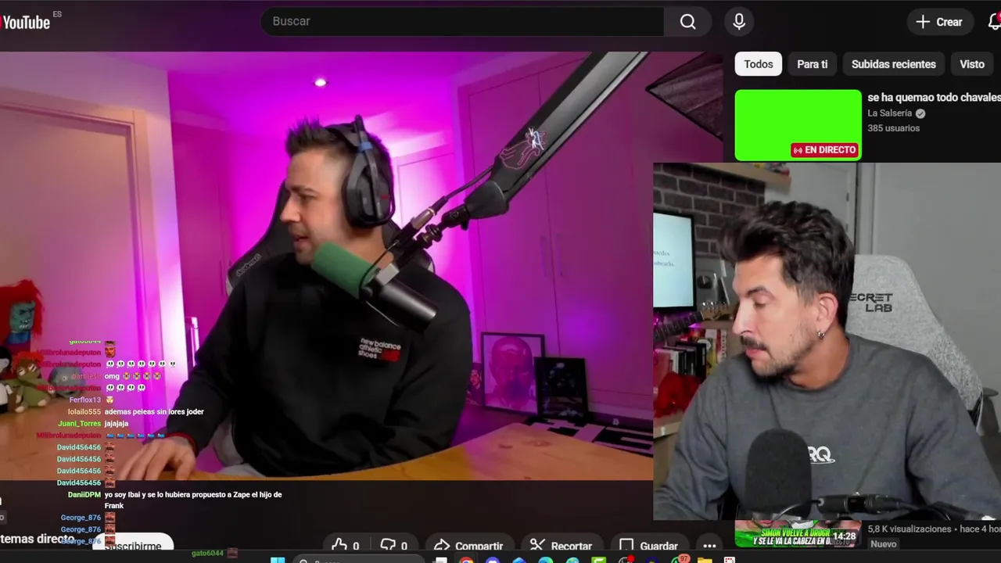This screenshot has height=563, width=1001.
Task: Click '5,8 K visualizaciones' text
Action: (910, 529)
